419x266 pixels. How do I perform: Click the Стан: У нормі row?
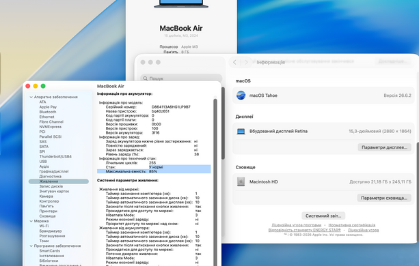(x=154, y=167)
